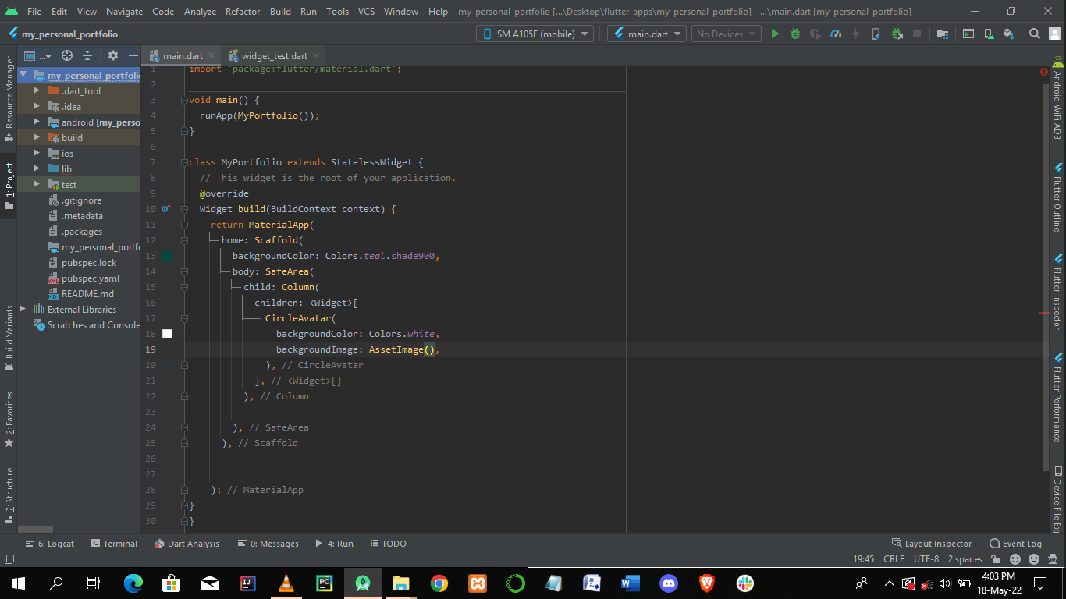Open the Terminal panel

pos(114,544)
